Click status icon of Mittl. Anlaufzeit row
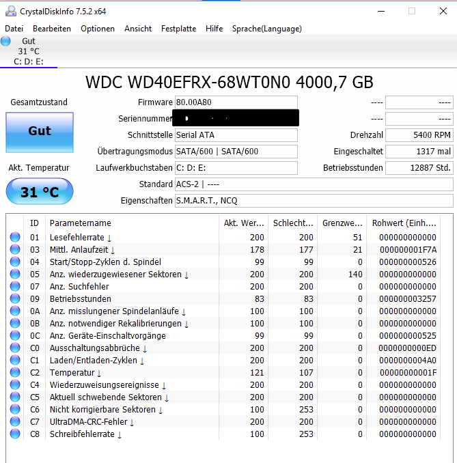Viewport: 457px width, 463px height. point(15,249)
